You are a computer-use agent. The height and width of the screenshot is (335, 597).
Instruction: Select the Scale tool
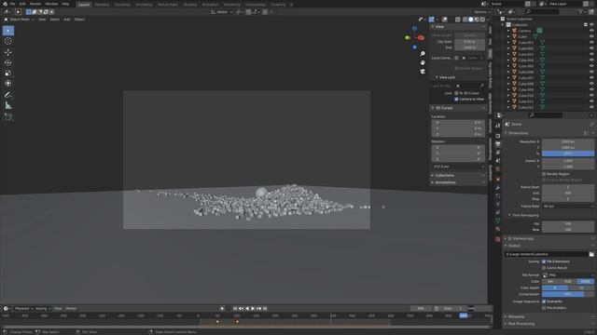coord(8,73)
